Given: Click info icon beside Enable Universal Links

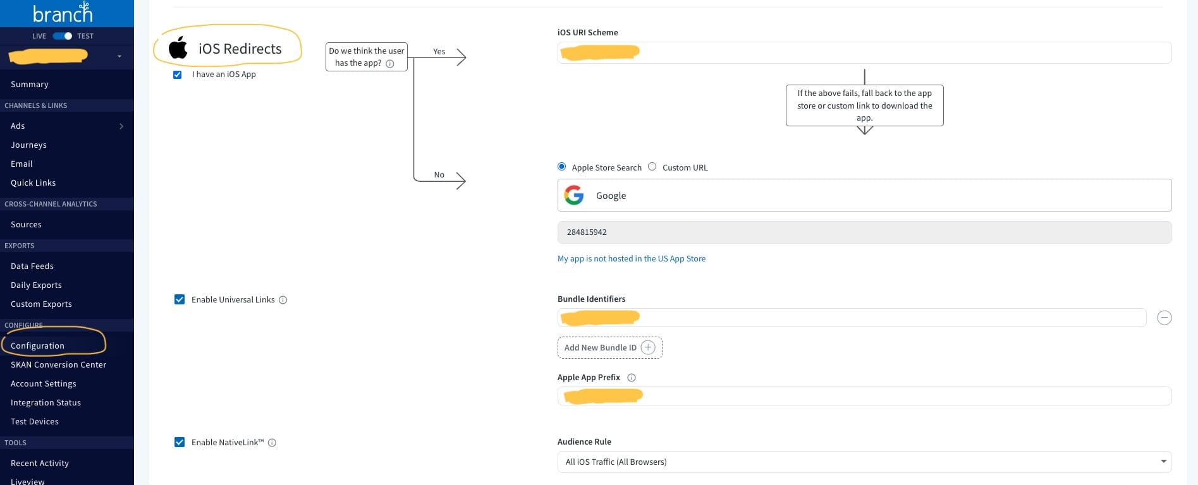Looking at the screenshot, I should 283,300.
